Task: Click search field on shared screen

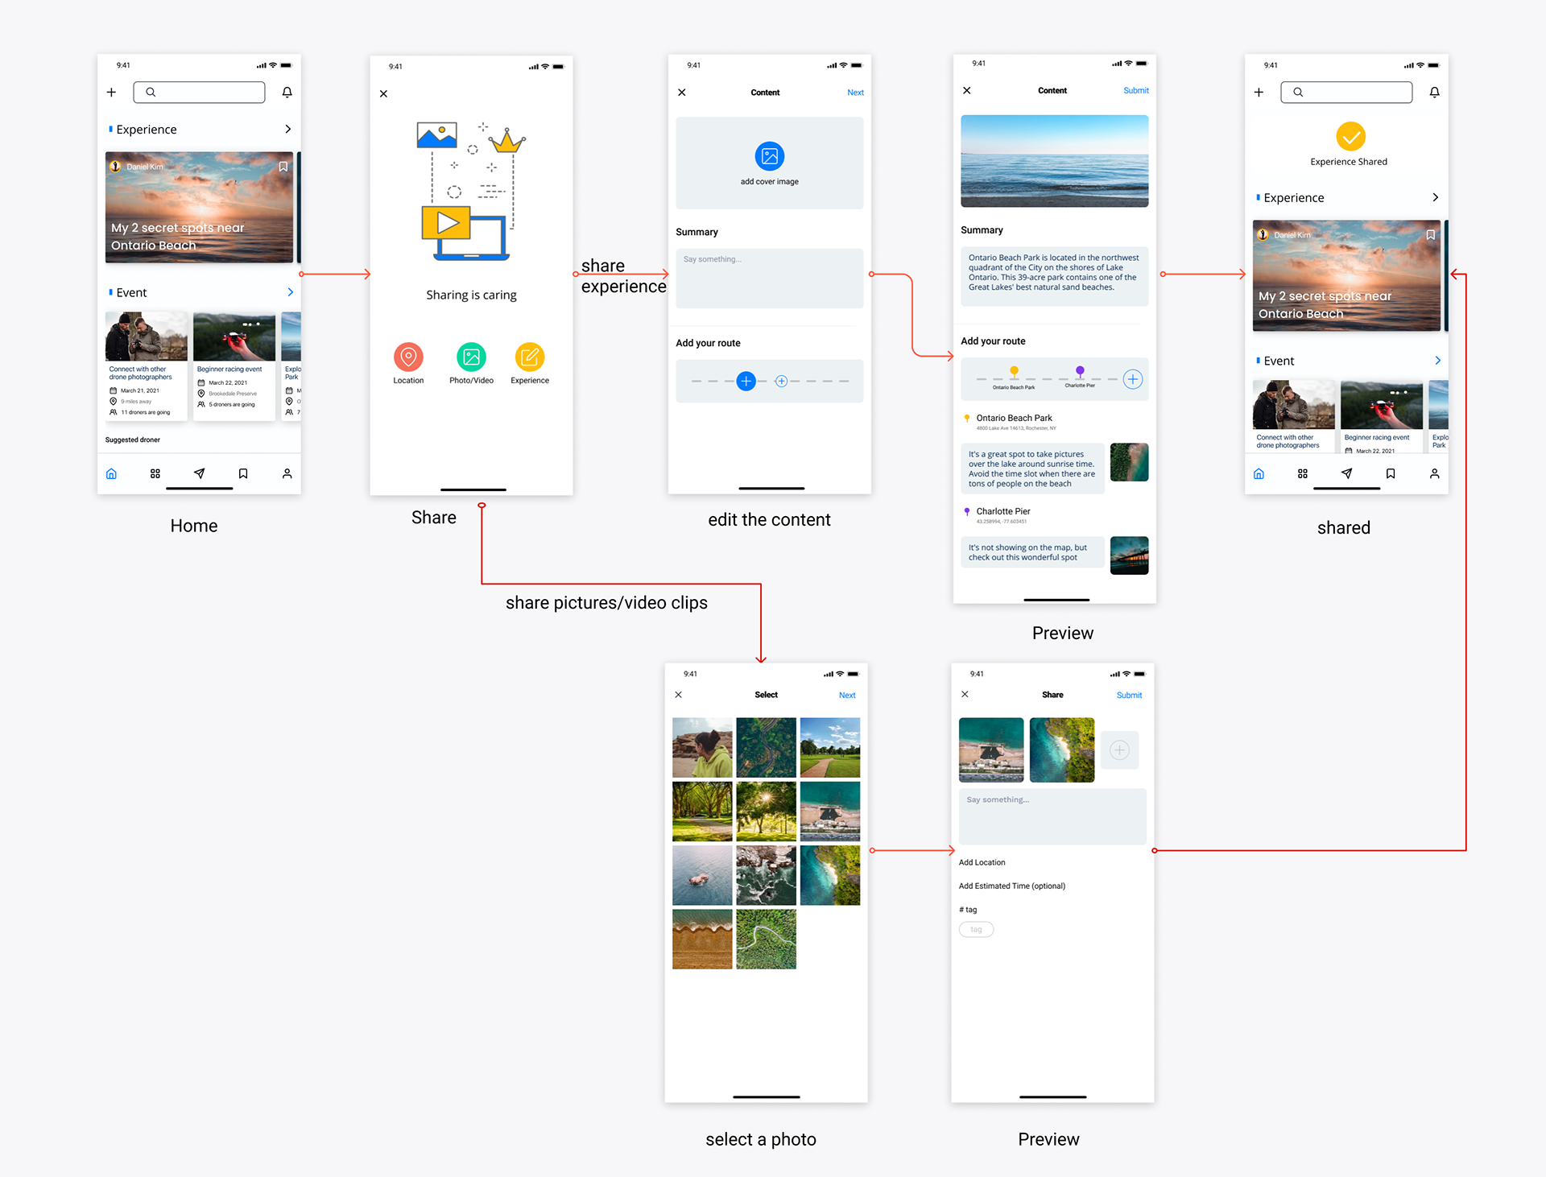Action: click(1346, 93)
